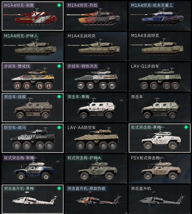
Task: Select the default grey 突击直升机 skin
Action: tap(160, 199)
